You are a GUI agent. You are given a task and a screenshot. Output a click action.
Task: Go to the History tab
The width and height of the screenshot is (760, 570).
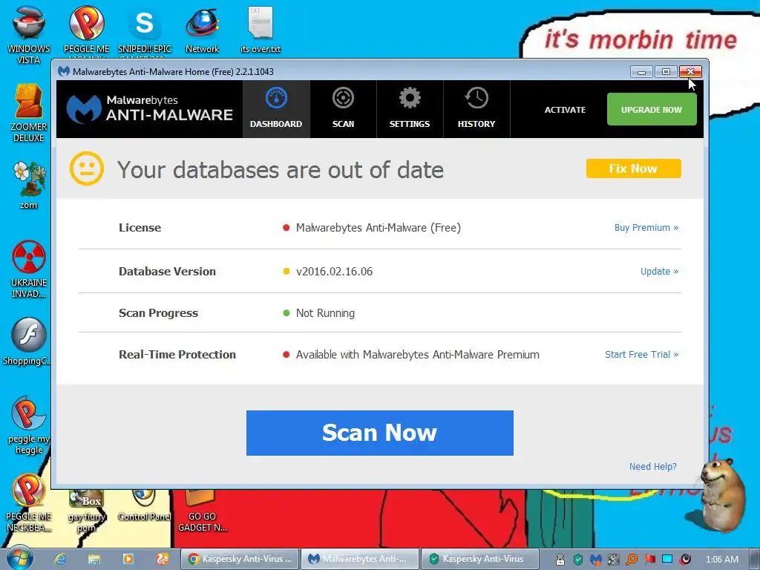tap(476, 109)
